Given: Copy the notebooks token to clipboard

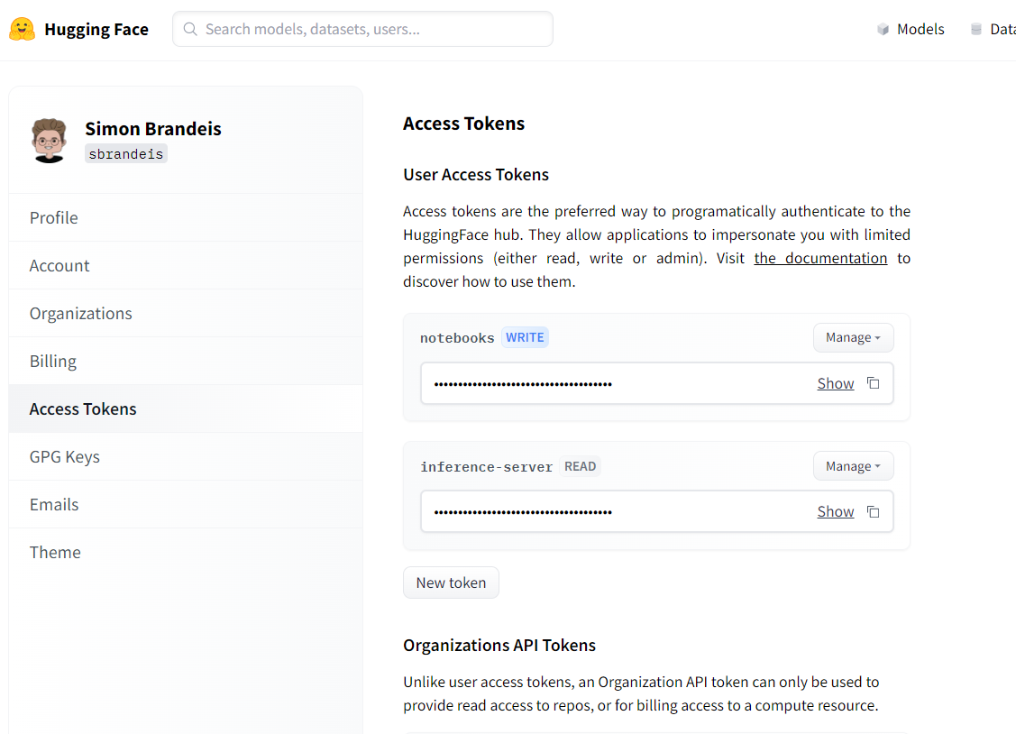Looking at the screenshot, I should click(x=874, y=383).
